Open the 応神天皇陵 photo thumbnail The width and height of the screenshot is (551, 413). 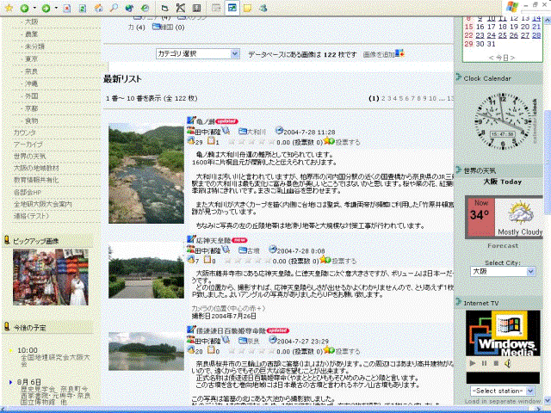(x=146, y=271)
